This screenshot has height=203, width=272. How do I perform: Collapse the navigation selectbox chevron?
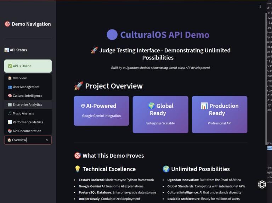click(47, 140)
